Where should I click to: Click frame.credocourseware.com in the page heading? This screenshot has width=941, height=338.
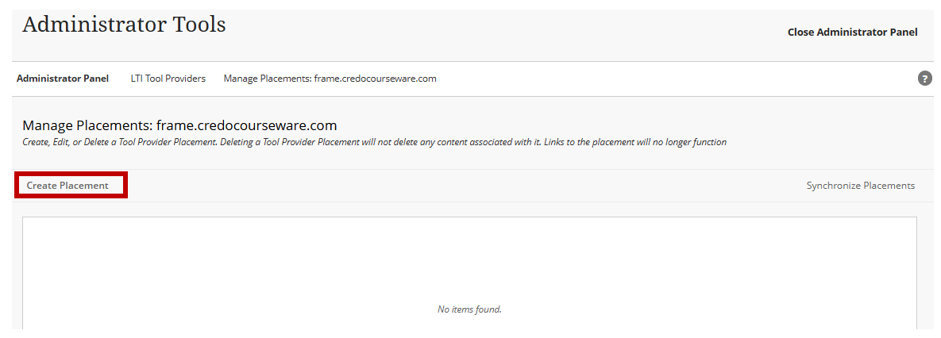tap(247, 125)
